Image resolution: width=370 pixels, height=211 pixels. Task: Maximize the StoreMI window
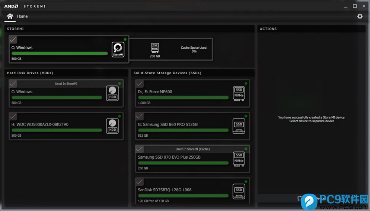(355, 6)
